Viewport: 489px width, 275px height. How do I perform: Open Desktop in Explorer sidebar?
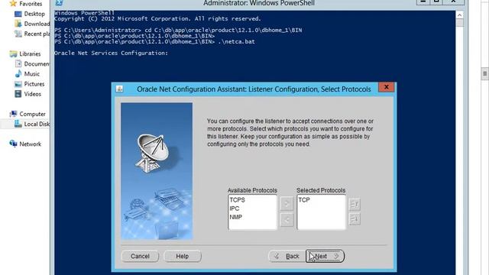coord(34,14)
